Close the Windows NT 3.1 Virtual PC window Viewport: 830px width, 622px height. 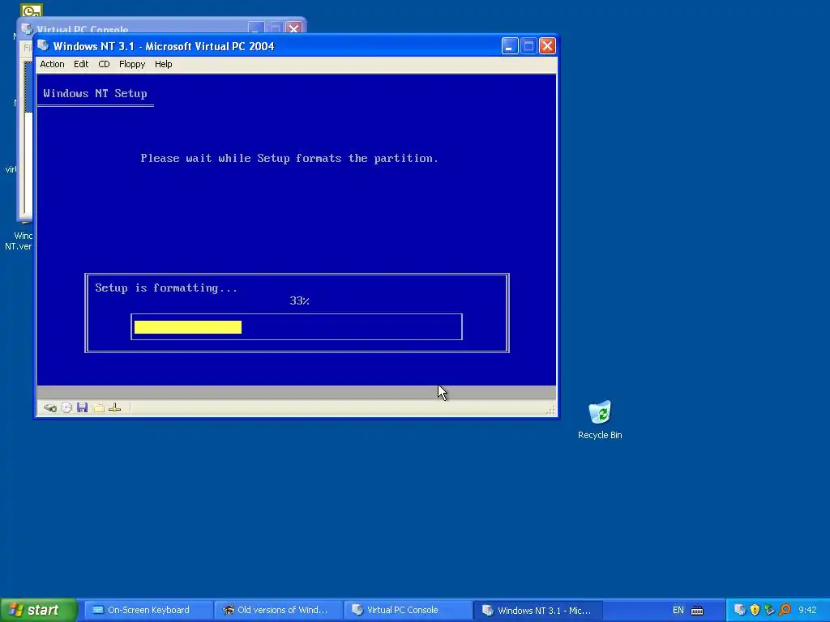click(x=547, y=46)
